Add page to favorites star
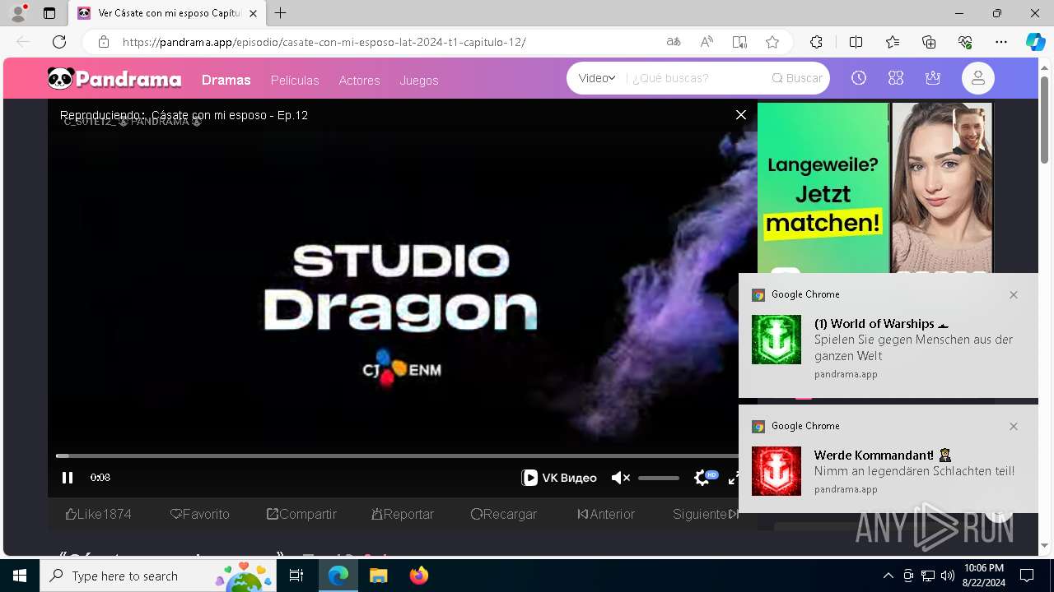 tap(772, 42)
